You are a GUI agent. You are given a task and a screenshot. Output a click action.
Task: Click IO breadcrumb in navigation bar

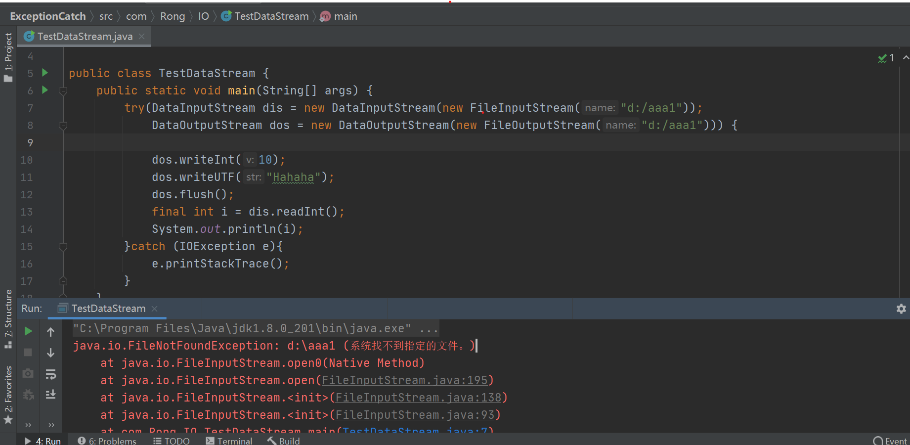(204, 16)
